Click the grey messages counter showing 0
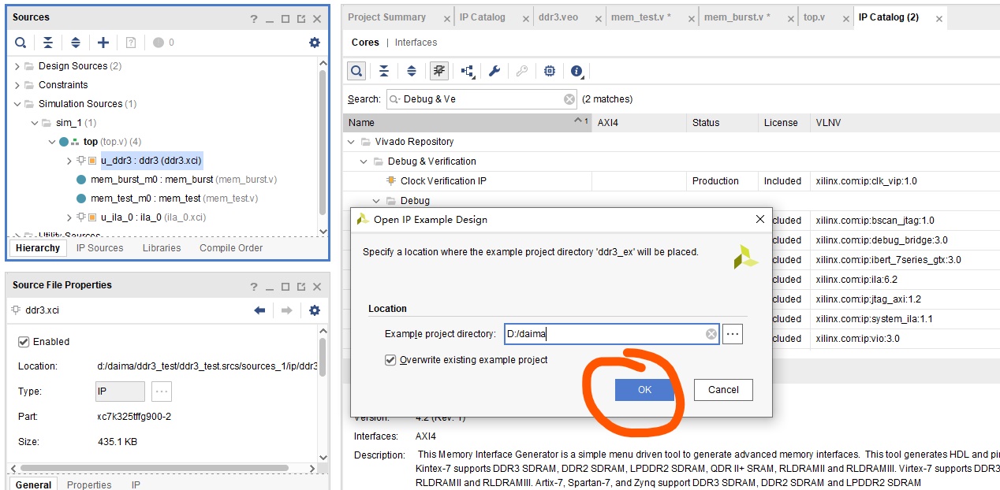This screenshot has width=1000, height=490. click(x=163, y=43)
